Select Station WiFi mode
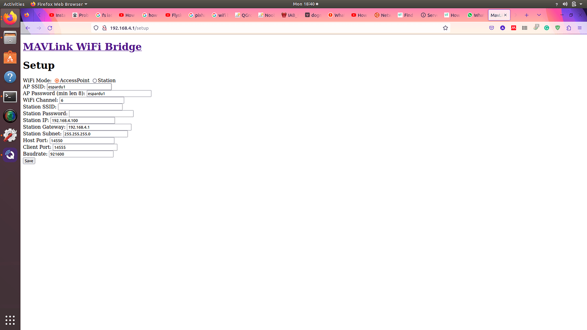The height and width of the screenshot is (330, 587). (x=95, y=81)
